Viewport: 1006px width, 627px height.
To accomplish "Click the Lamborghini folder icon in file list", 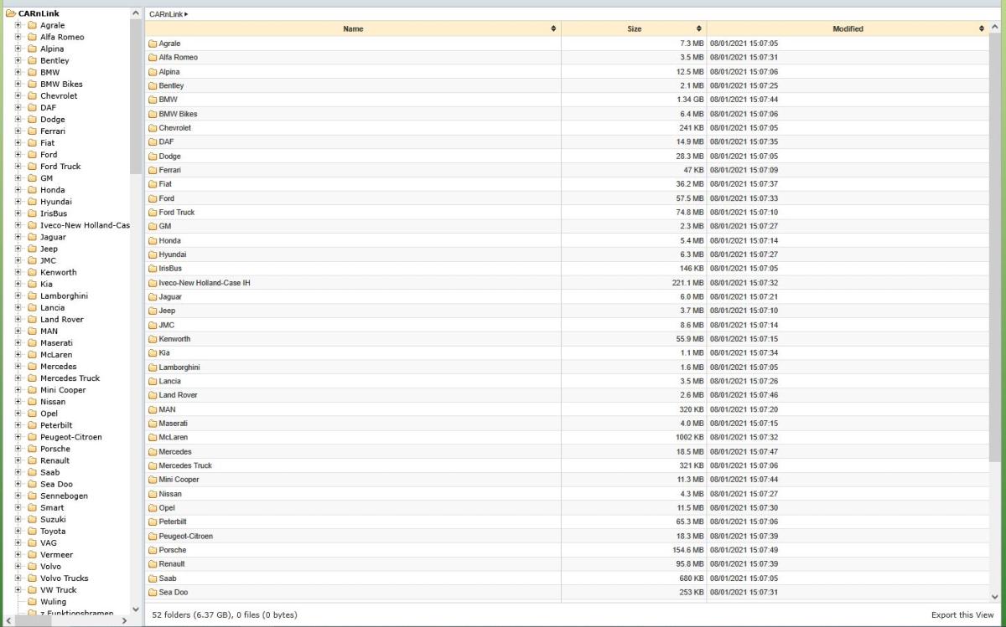I will (153, 367).
